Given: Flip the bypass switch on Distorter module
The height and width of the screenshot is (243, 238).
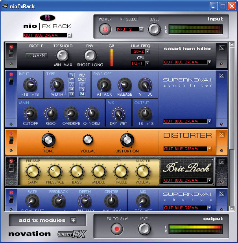Looking at the screenshot, I should [x=11, y=140].
